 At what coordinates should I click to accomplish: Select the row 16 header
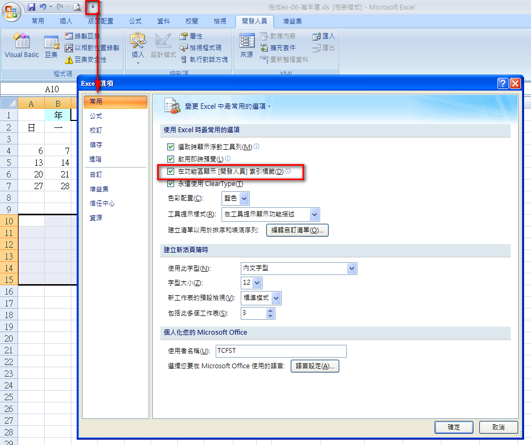[9, 292]
